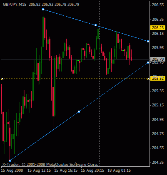Click the GBPJPY,M15 chart title text
Screen dimensions: 167x175
coord(15,5)
